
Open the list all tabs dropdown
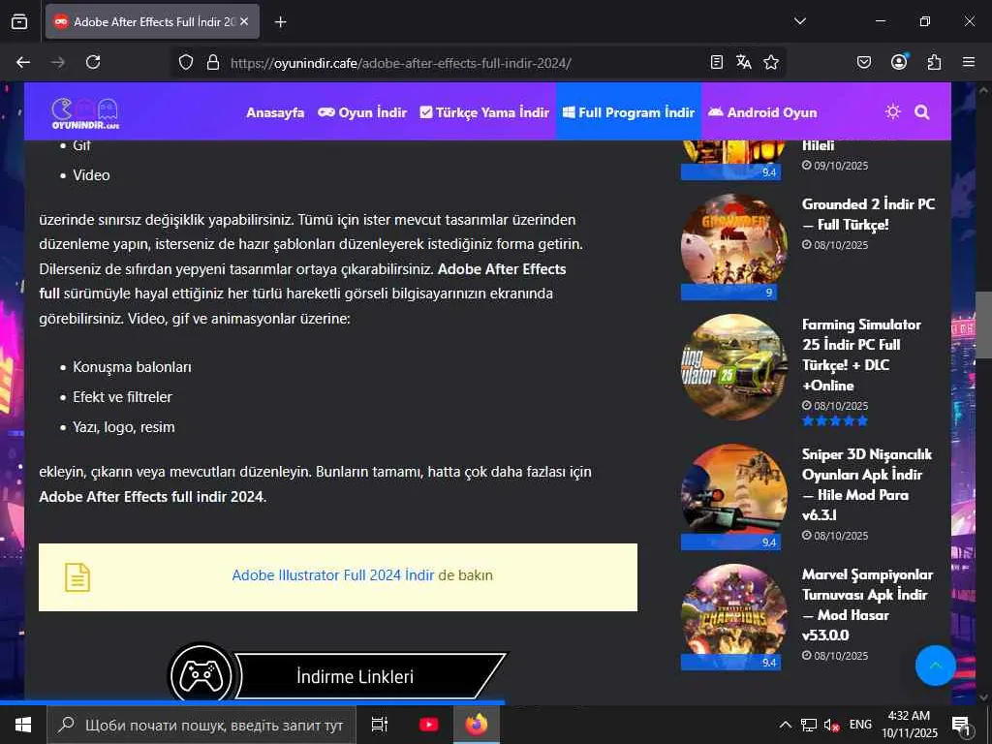(x=800, y=21)
